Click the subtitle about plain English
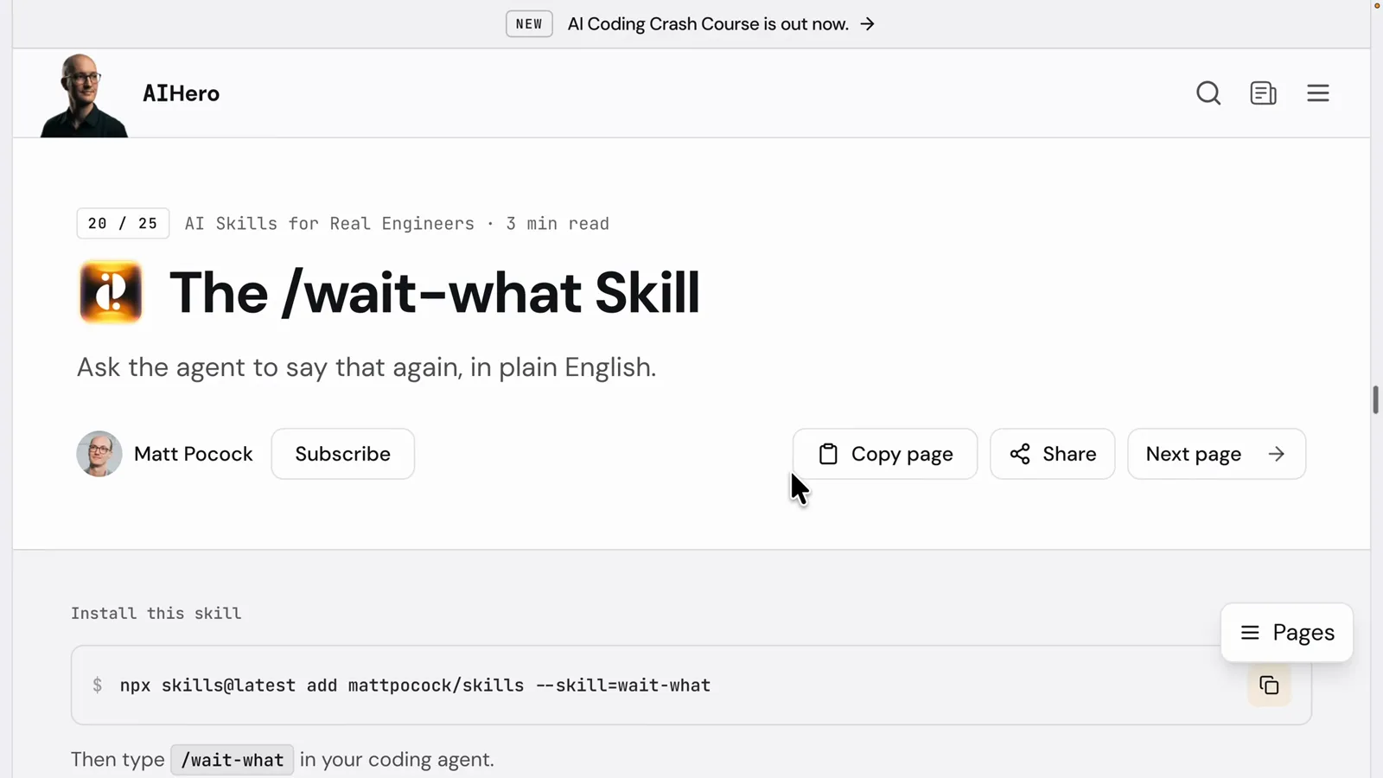The width and height of the screenshot is (1383, 778). [366, 367]
